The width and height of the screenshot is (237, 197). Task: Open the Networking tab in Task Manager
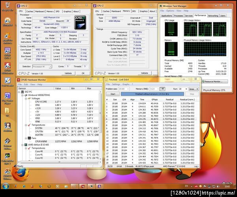(213, 16)
